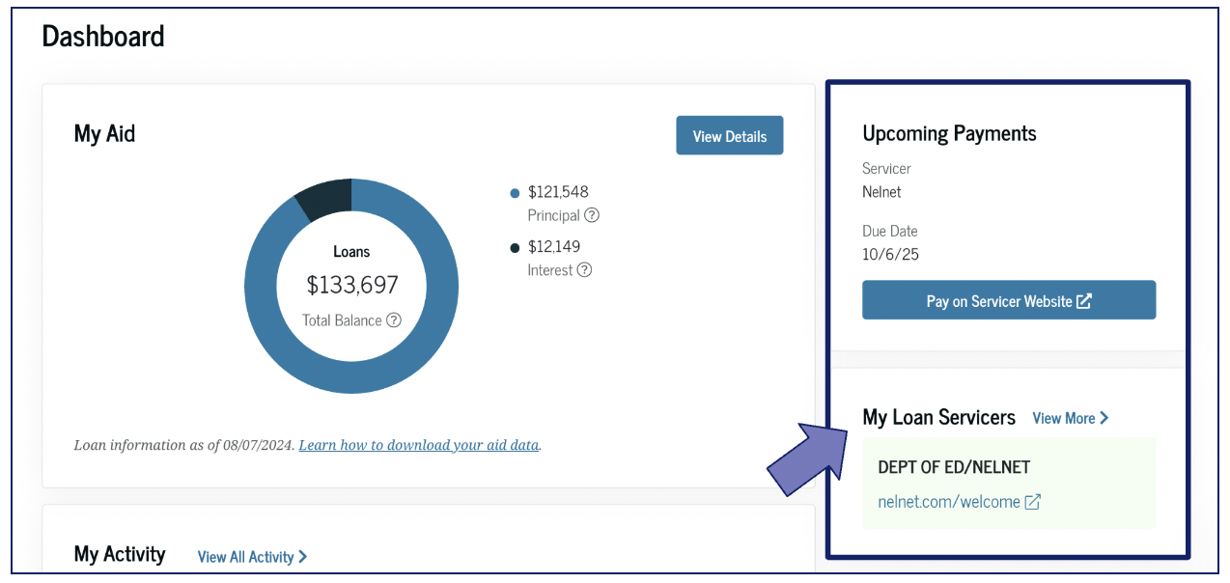The image size is (1230, 583).
Task: Click the $12,149 interest amount
Action: [x=554, y=247]
